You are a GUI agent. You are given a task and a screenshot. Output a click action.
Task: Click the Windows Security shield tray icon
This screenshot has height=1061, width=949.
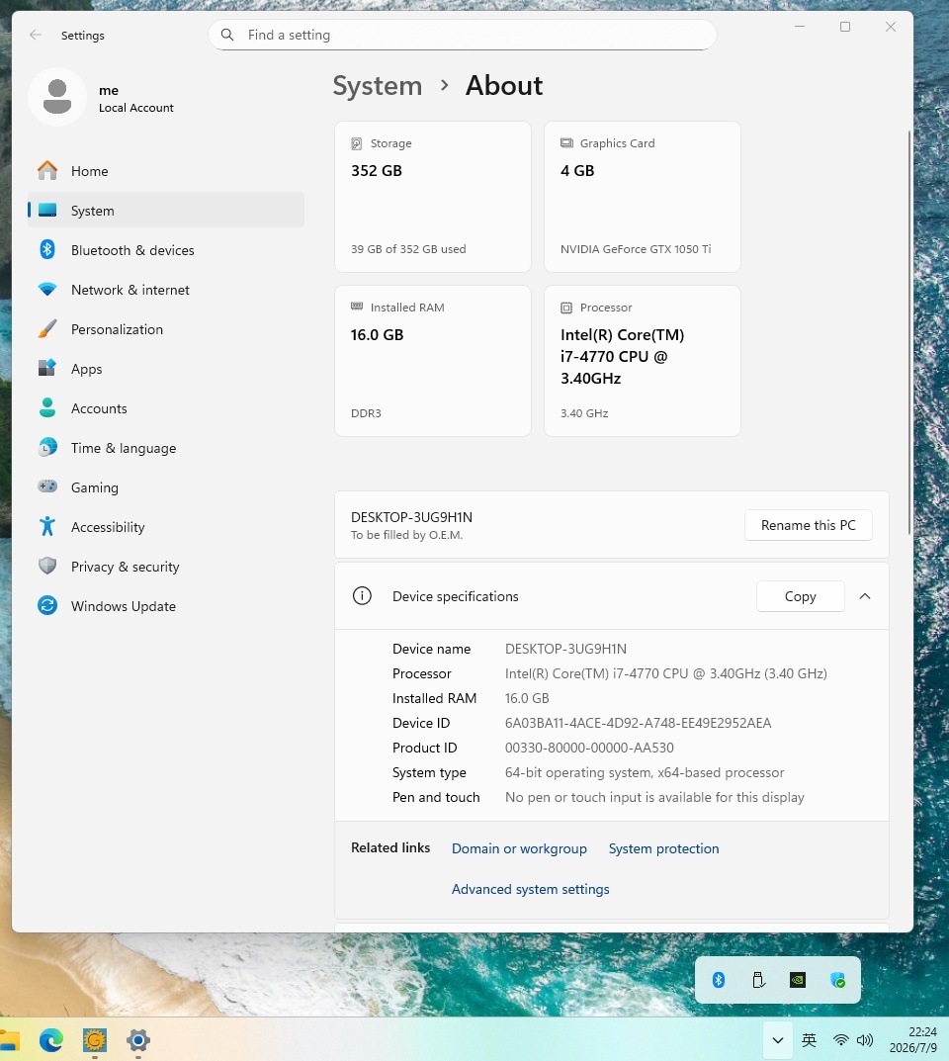837,979
